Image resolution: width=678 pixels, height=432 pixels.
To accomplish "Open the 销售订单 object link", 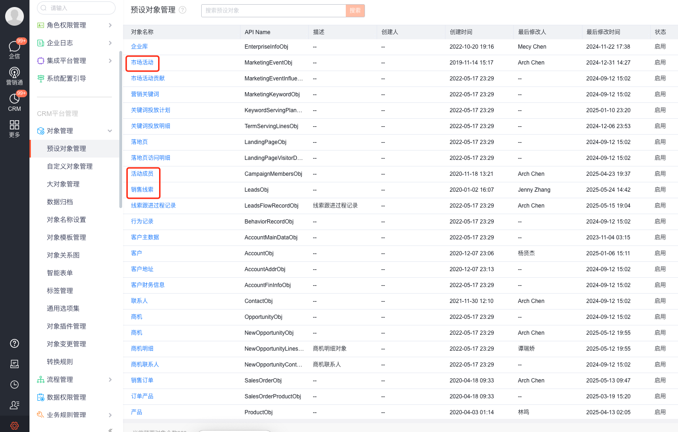I will click(142, 381).
